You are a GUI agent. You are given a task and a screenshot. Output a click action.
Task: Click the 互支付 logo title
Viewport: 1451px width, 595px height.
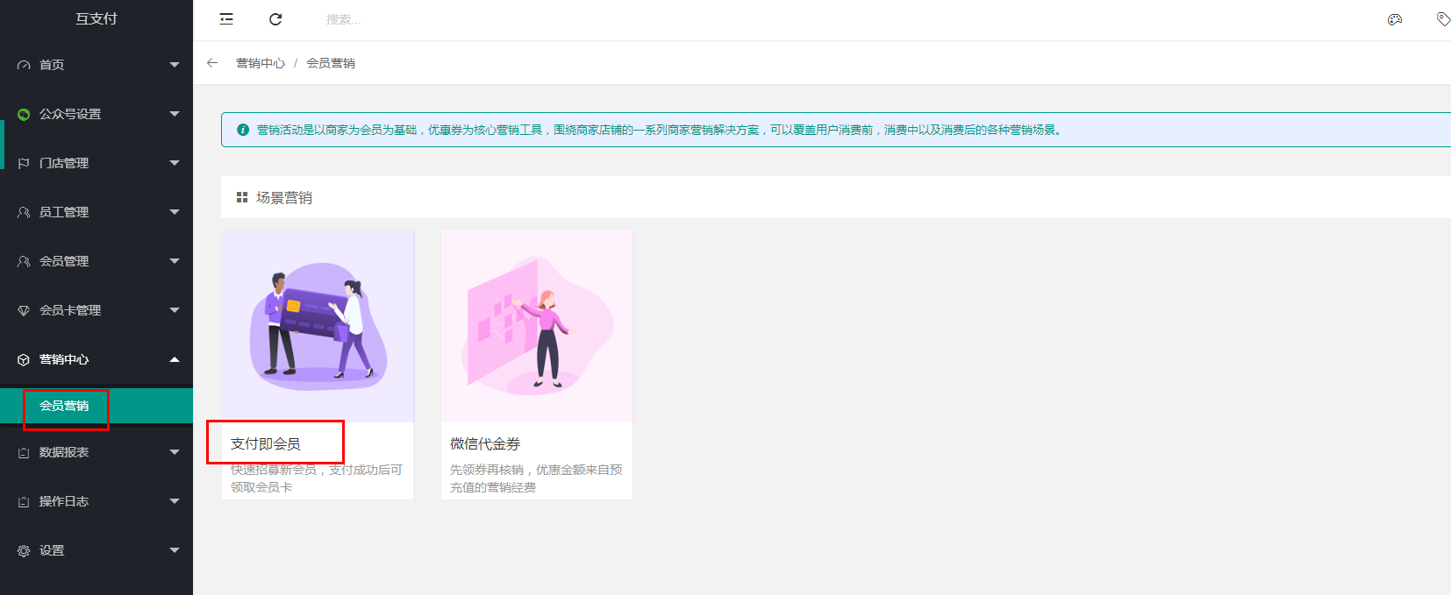pyautogui.click(x=96, y=18)
